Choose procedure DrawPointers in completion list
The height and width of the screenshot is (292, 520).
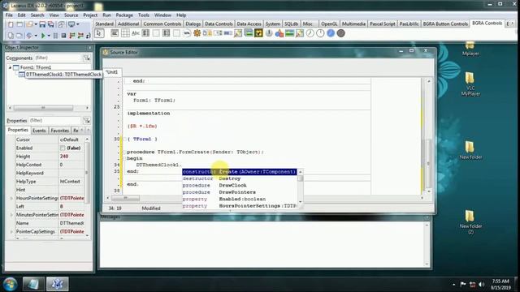pos(239,192)
